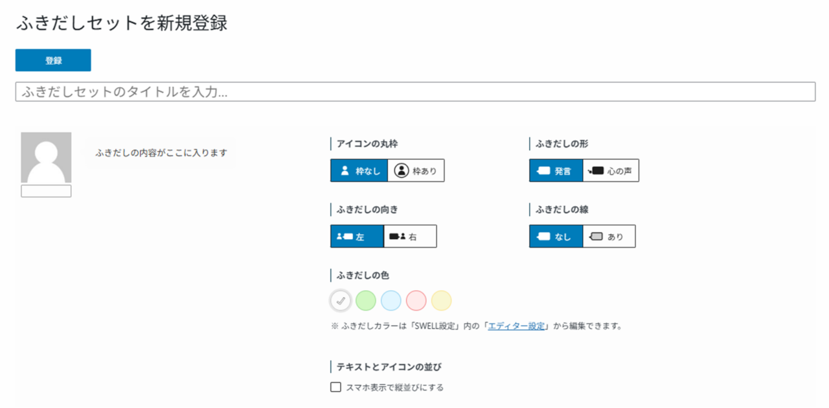Select the 枠なし icon frame option
Image resolution: width=829 pixels, height=408 pixels.
coord(359,171)
